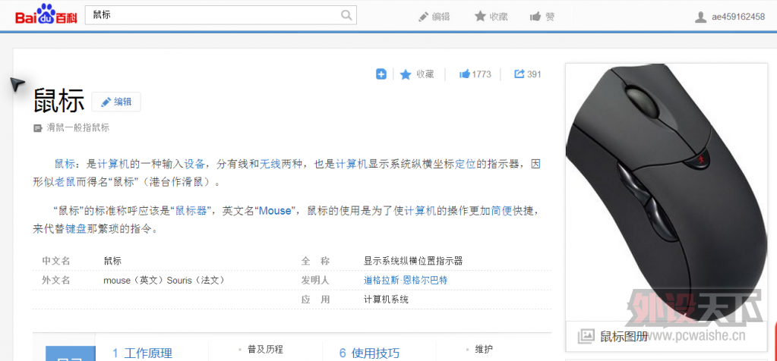Click the top bar 赞 thumbs-up button
The height and width of the screenshot is (361, 777).
[542, 17]
